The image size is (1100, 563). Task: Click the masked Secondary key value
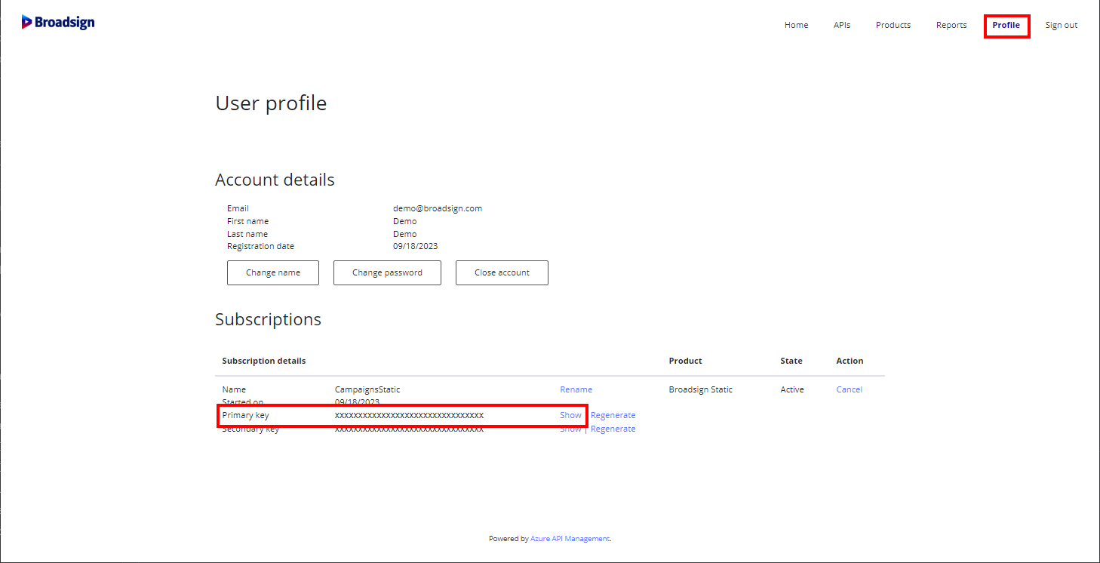(409, 429)
